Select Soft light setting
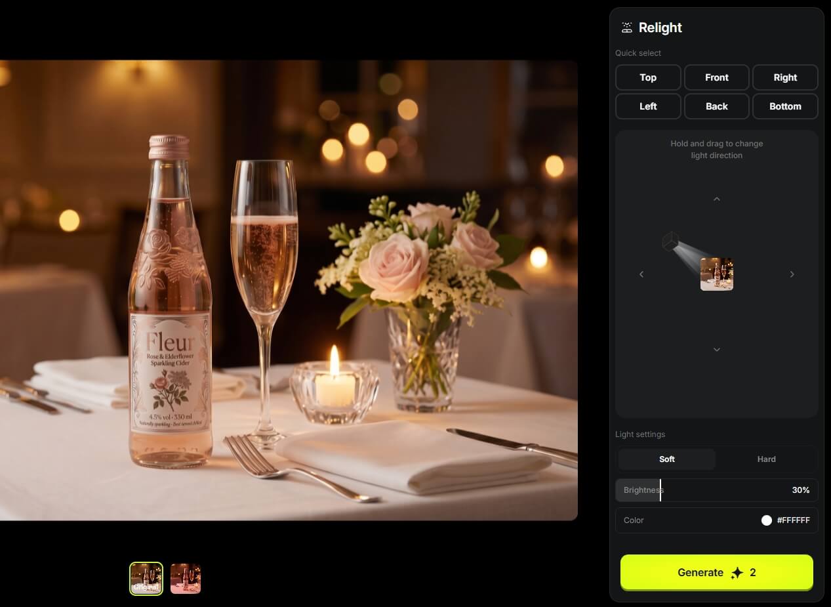The width and height of the screenshot is (831, 607). [x=667, y=459]
